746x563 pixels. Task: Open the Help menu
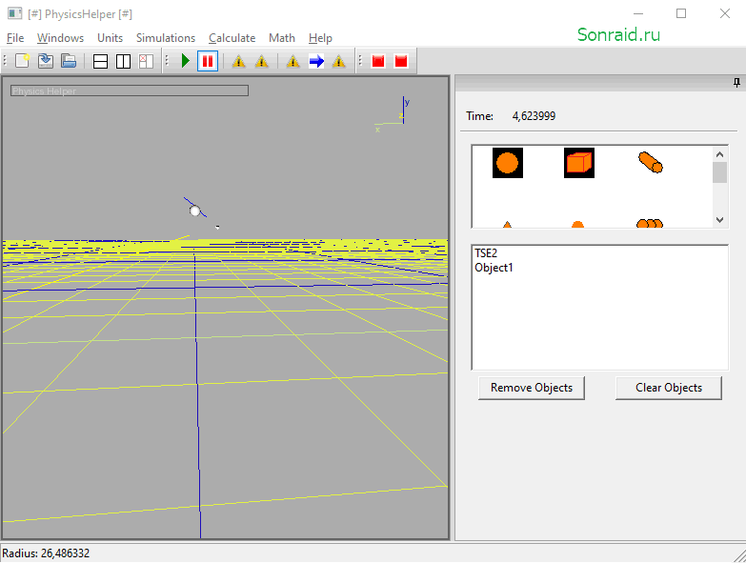point(320,38)
